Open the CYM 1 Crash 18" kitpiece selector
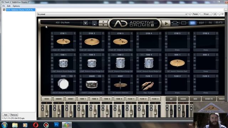This screenshot has width=228, height=128. (x=63, y=50)
